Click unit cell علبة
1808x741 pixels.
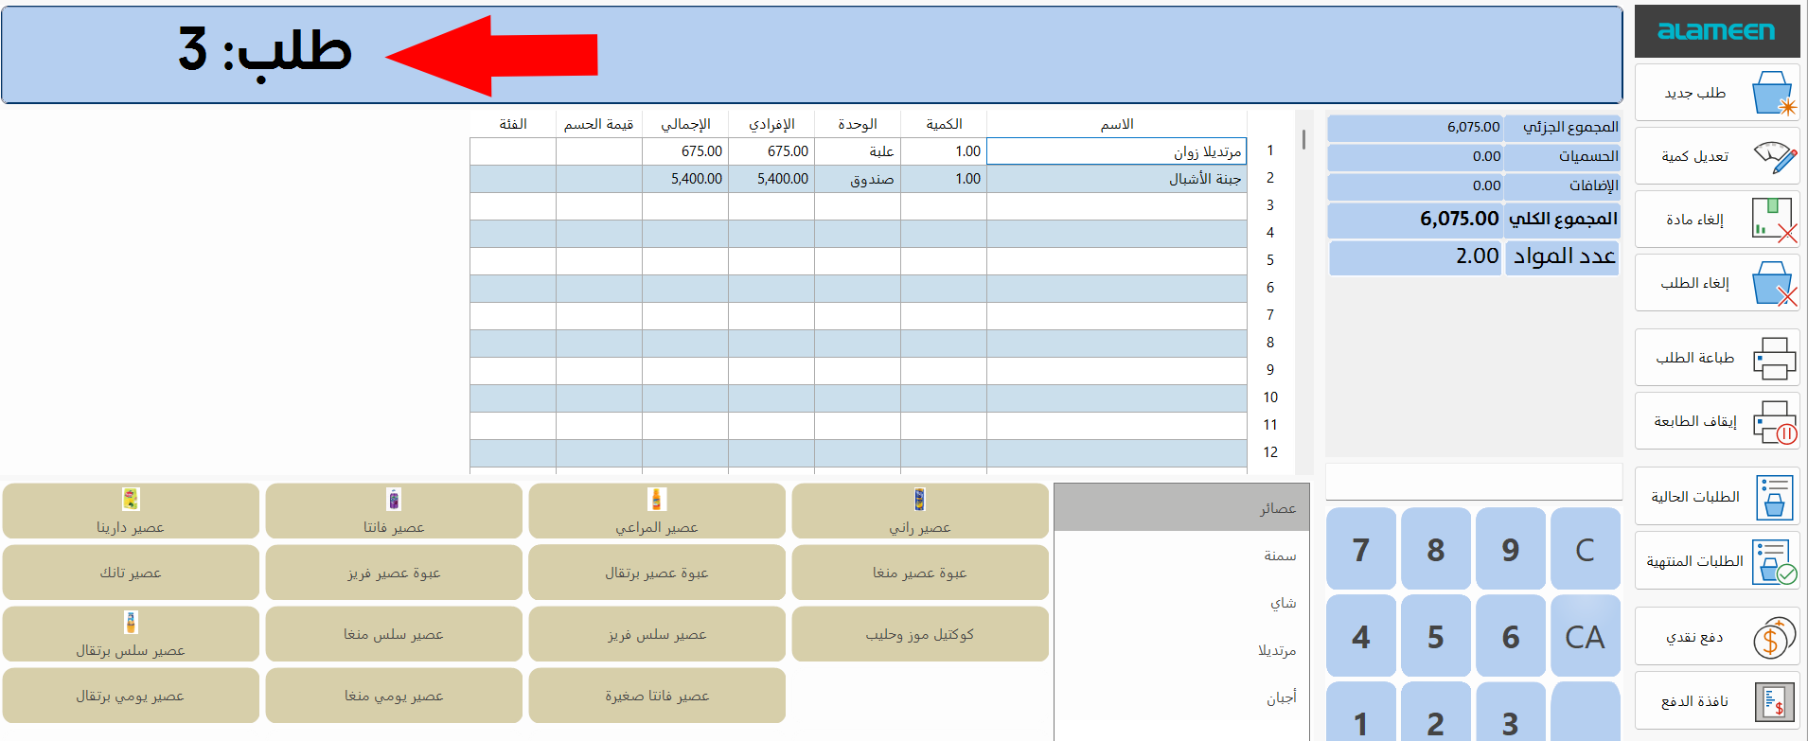[x=858, y=151]
